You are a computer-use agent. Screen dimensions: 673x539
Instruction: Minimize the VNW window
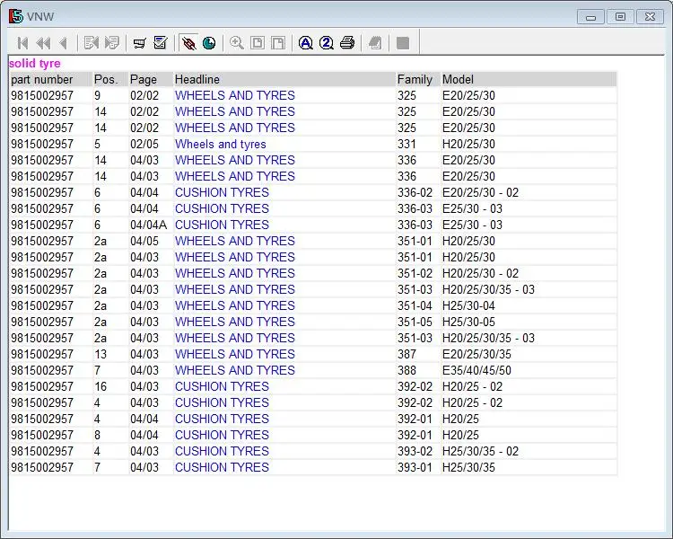[x=591, y=17]
